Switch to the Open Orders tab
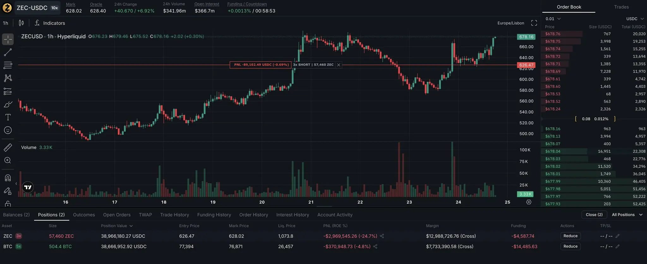The height and width of the screenshot is (264, 647). [117, 215]
